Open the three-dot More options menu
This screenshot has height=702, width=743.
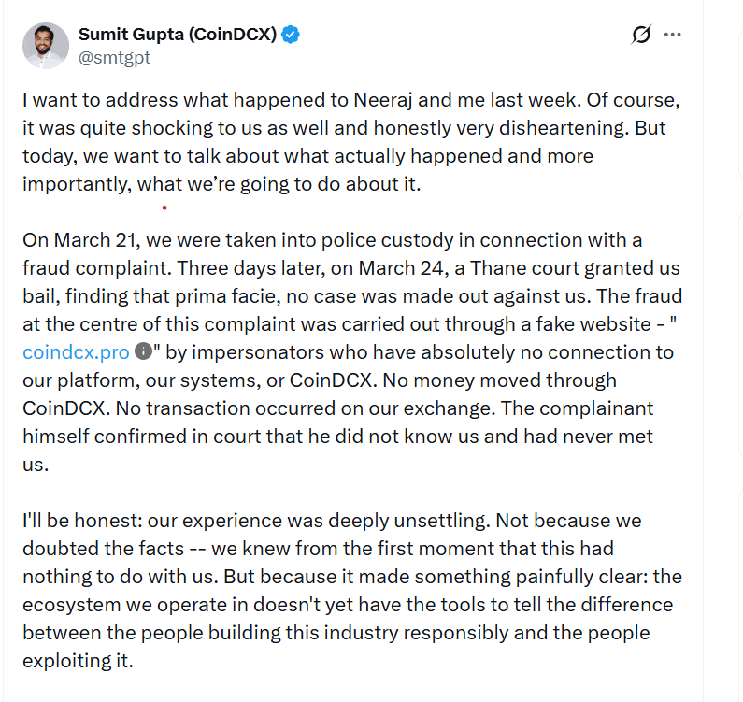pos(672,36)
